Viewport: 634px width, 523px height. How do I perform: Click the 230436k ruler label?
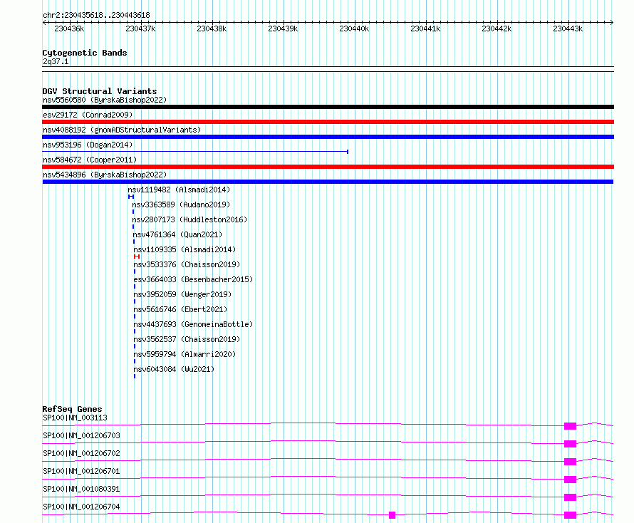click(69, 29)
